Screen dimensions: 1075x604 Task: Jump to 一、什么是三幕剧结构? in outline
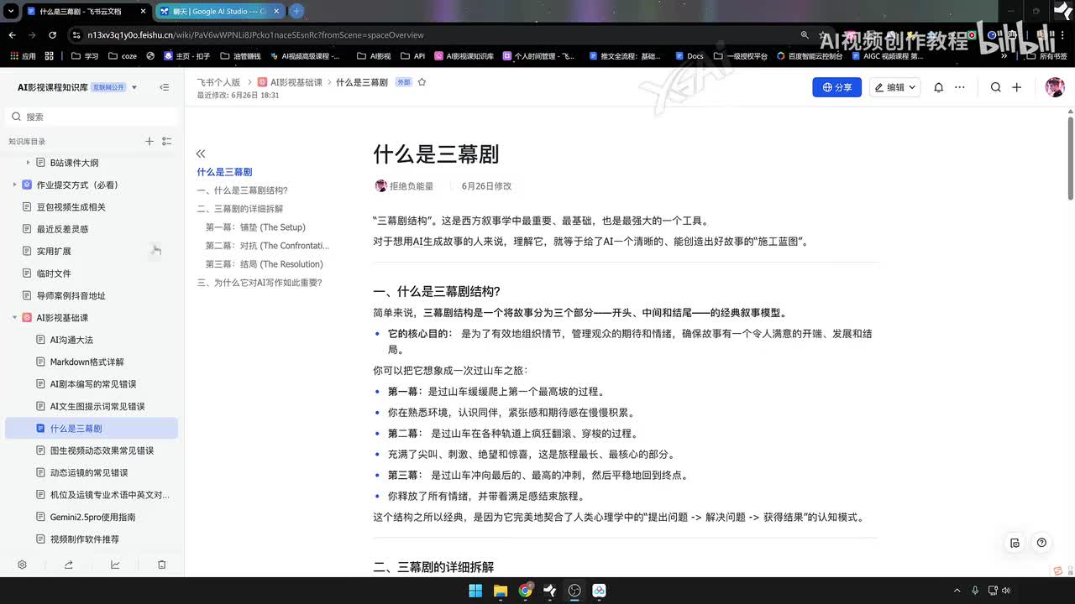(x=242, y=190)
